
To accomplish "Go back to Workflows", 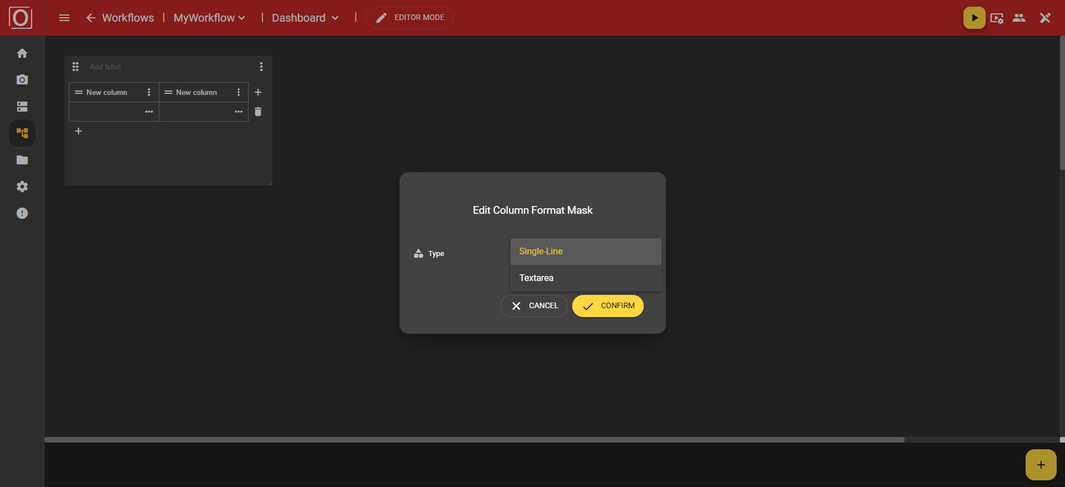I will [120, 18].
